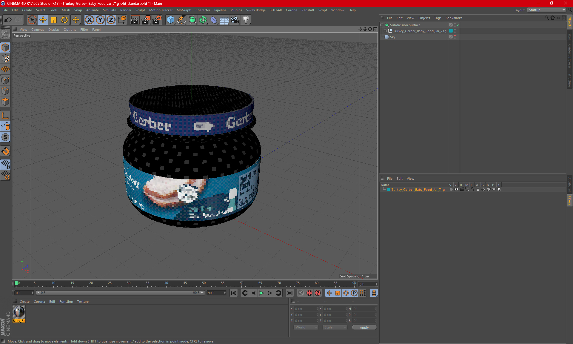Select the Rotate tool
This screenshot has width=573, height=344.
coord(64,20)
